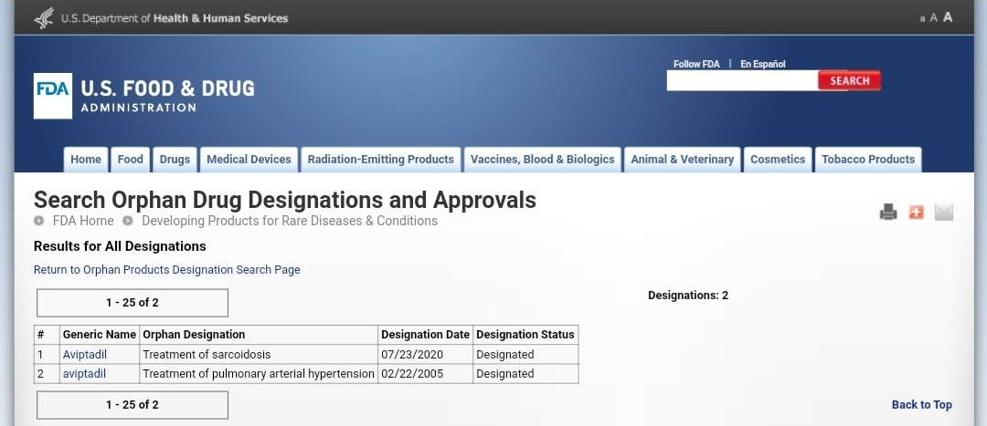Open aviptadil pulmonary arterial hypertension link

click(x=84, y=374)
